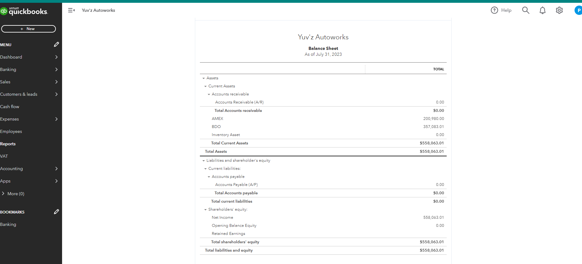This screenshot has height=264, width=582.
Task: Collapse the sidebar navigation menu icon
Action: pos(71,10)
